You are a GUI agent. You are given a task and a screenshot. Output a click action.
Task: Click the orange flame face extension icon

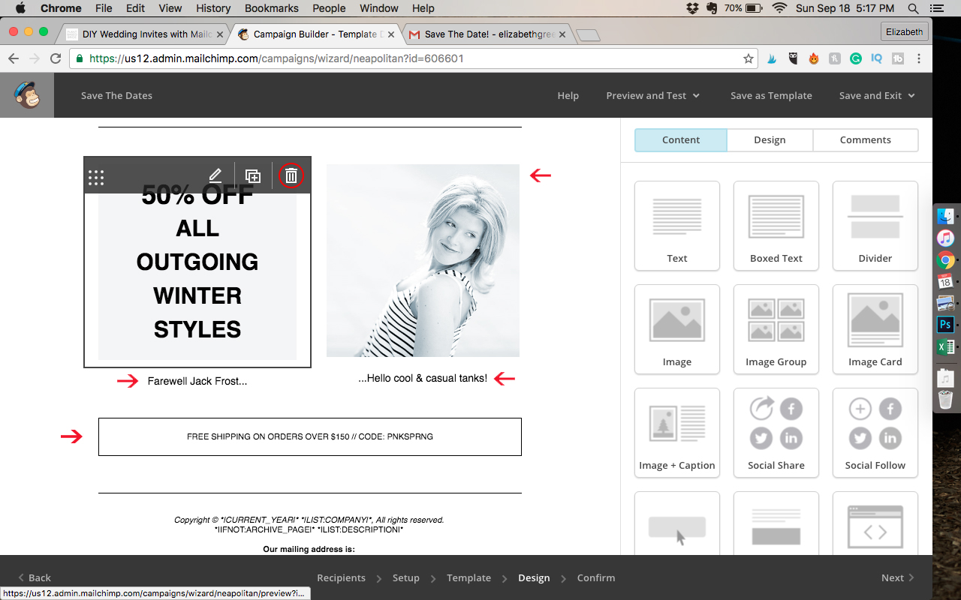coord(814,58)
